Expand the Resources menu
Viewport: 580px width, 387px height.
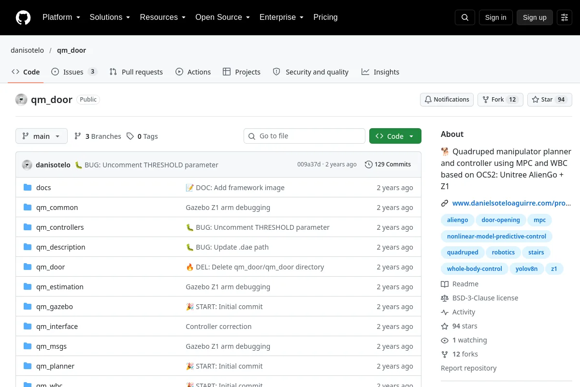pos(163,17)
